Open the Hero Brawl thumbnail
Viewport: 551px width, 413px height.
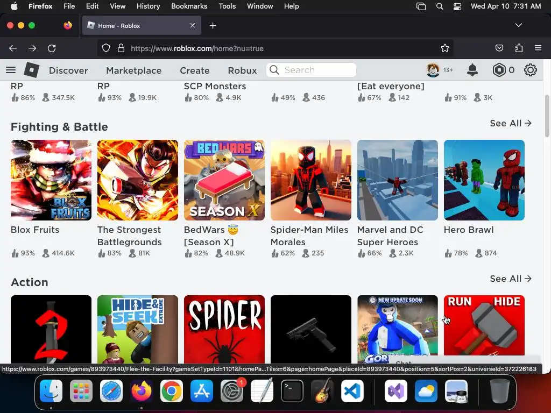pyautogui.click(x=484, y=180)
